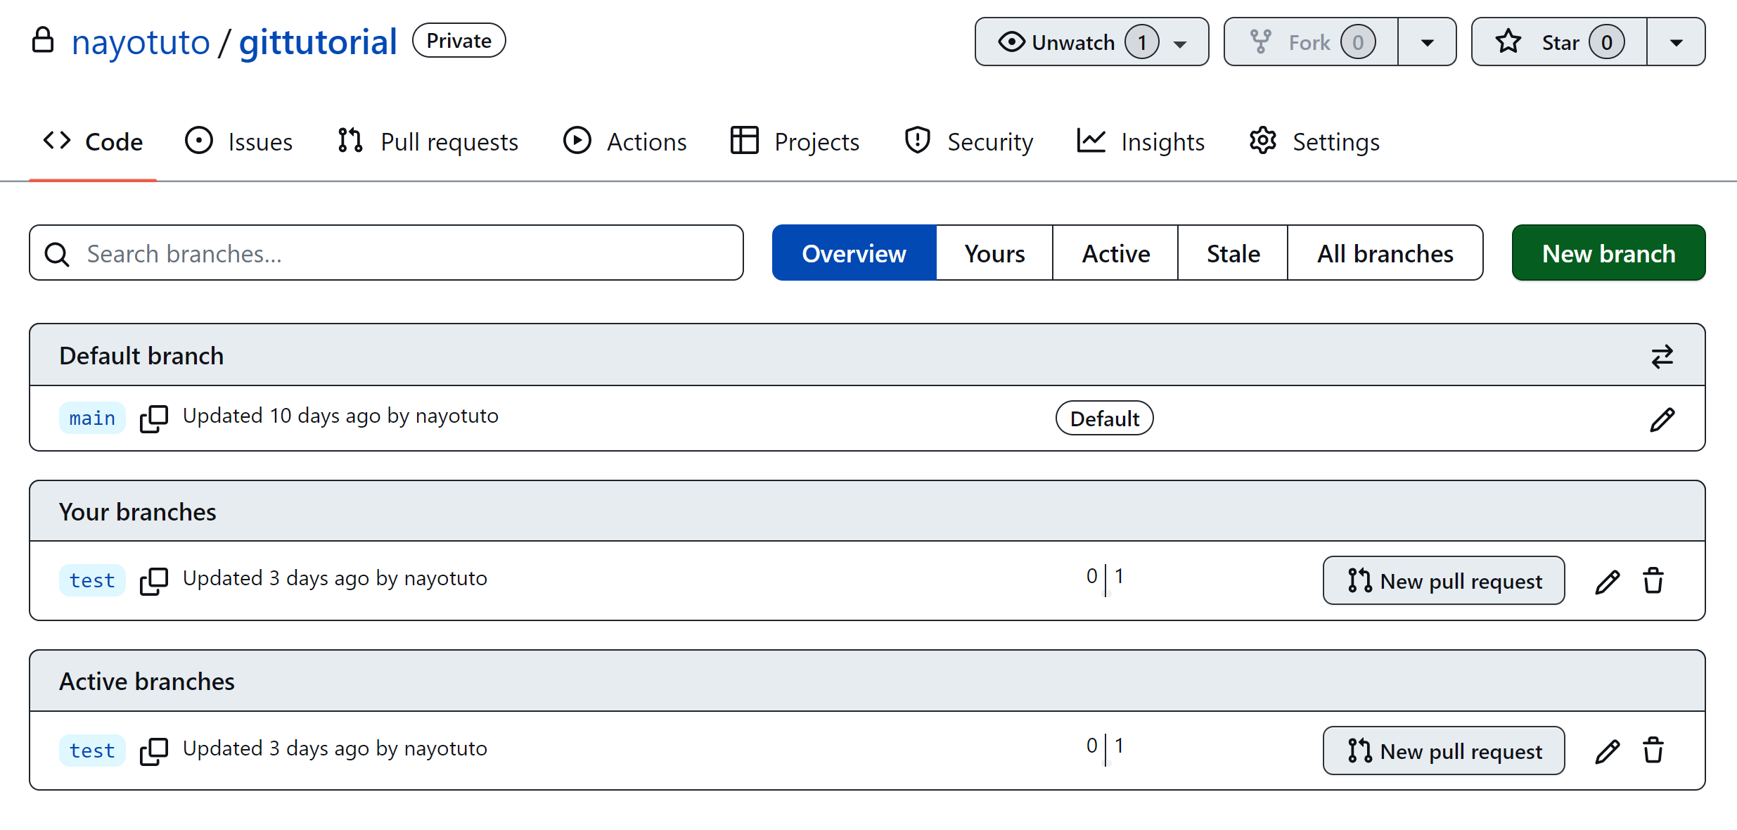Delete the test branch under Your branches

click(1653, 581)
